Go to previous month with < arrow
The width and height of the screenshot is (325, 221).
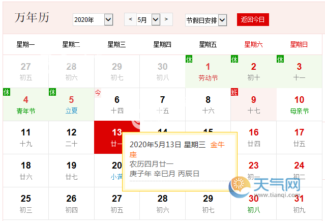click(130, 19)
